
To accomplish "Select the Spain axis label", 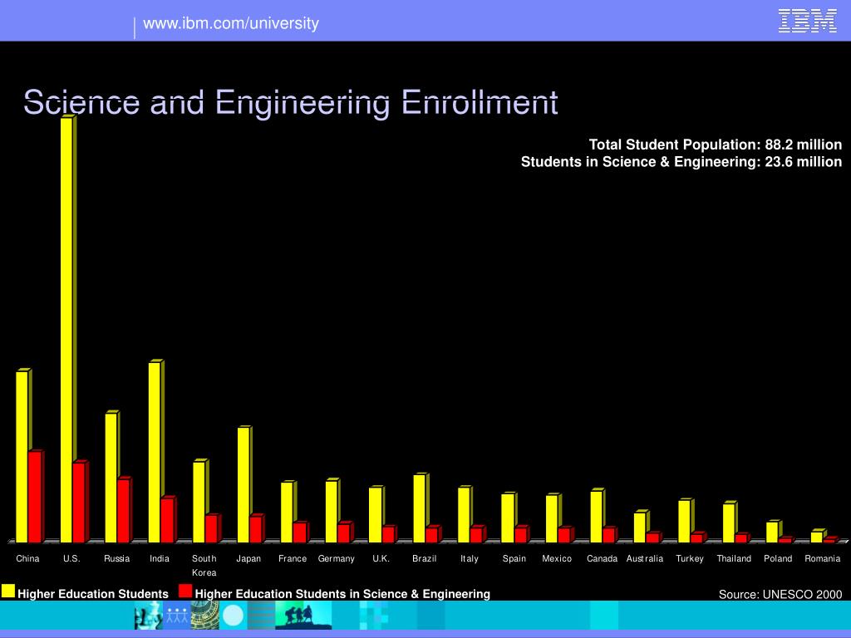I will click(x=514, y=558).
